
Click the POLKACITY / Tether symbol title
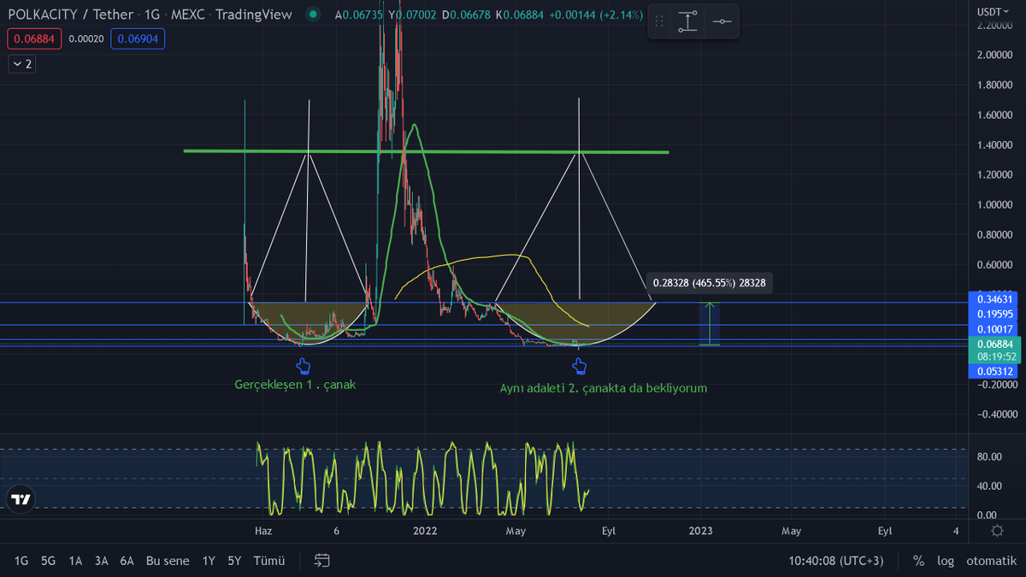pyautogui.click(x=70, y=15)
